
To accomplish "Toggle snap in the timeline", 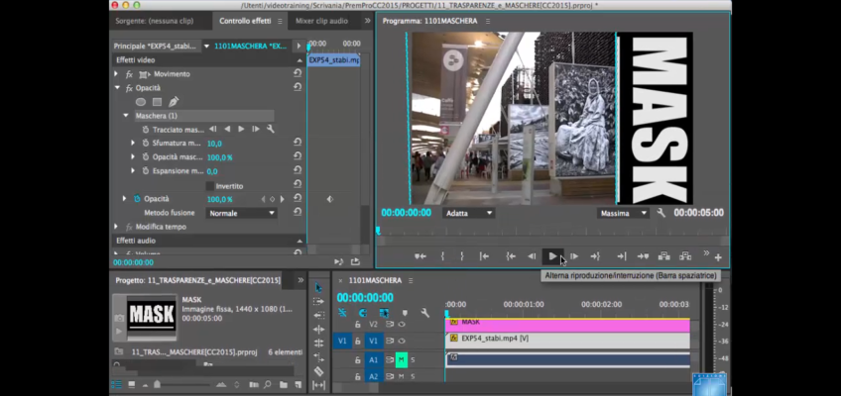I will tap(363, 313).
